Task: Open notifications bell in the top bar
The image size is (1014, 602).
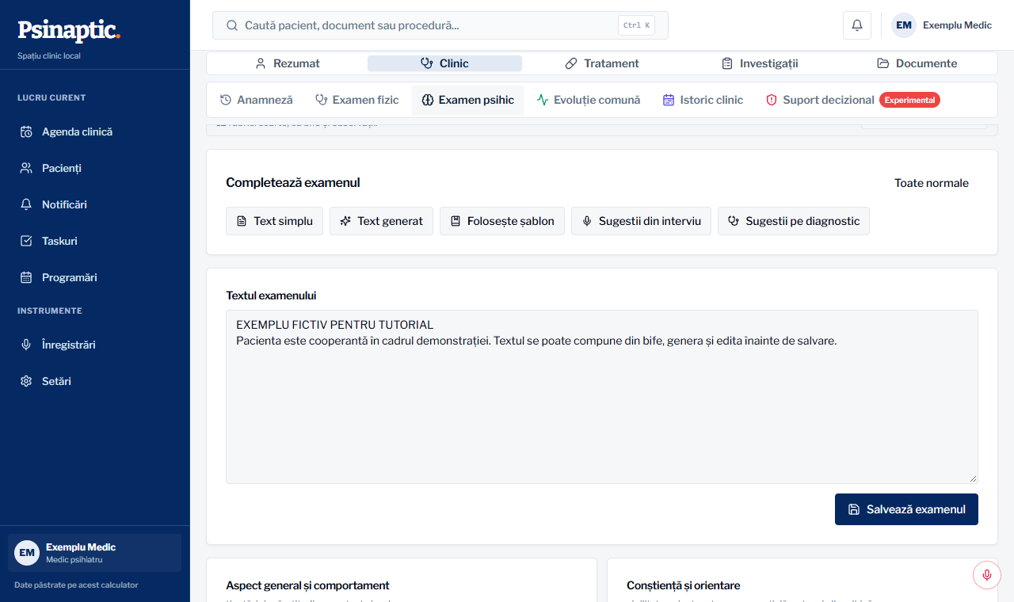Action: click(x=857, y=25)
